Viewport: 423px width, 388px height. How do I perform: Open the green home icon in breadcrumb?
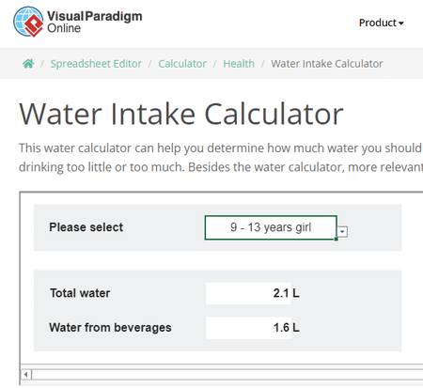[x=28, y=64]
